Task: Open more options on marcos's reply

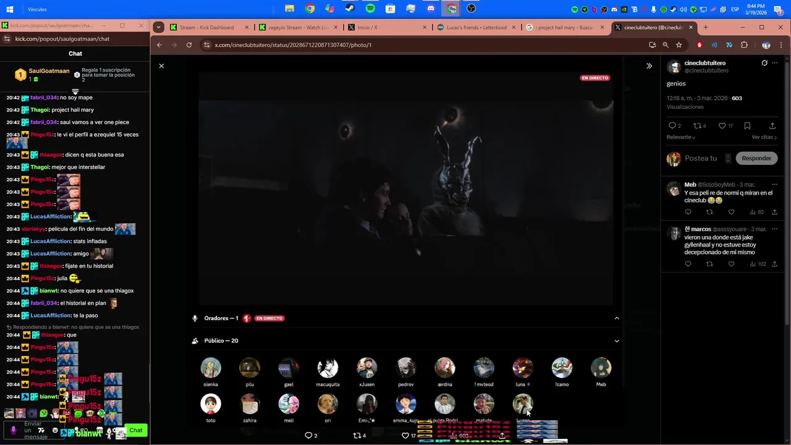Action: click(774, 229)
